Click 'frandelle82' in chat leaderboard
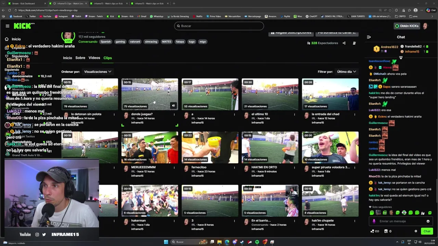The height and width of the screenshot is (246, 438). pyautogui.click(x=413, y=46)
